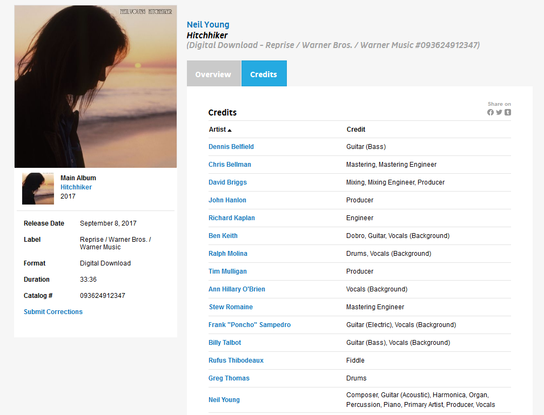
Task: Click the small Main Album thumbnail
Action: [x=38, y=188]
